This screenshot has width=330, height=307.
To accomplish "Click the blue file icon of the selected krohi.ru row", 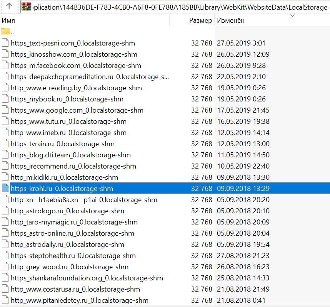I will (5, 188).
